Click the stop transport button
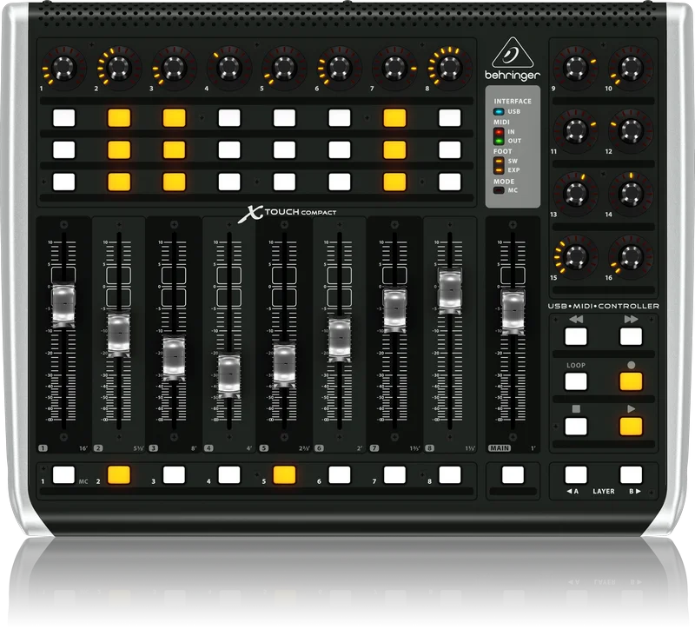 576,427
